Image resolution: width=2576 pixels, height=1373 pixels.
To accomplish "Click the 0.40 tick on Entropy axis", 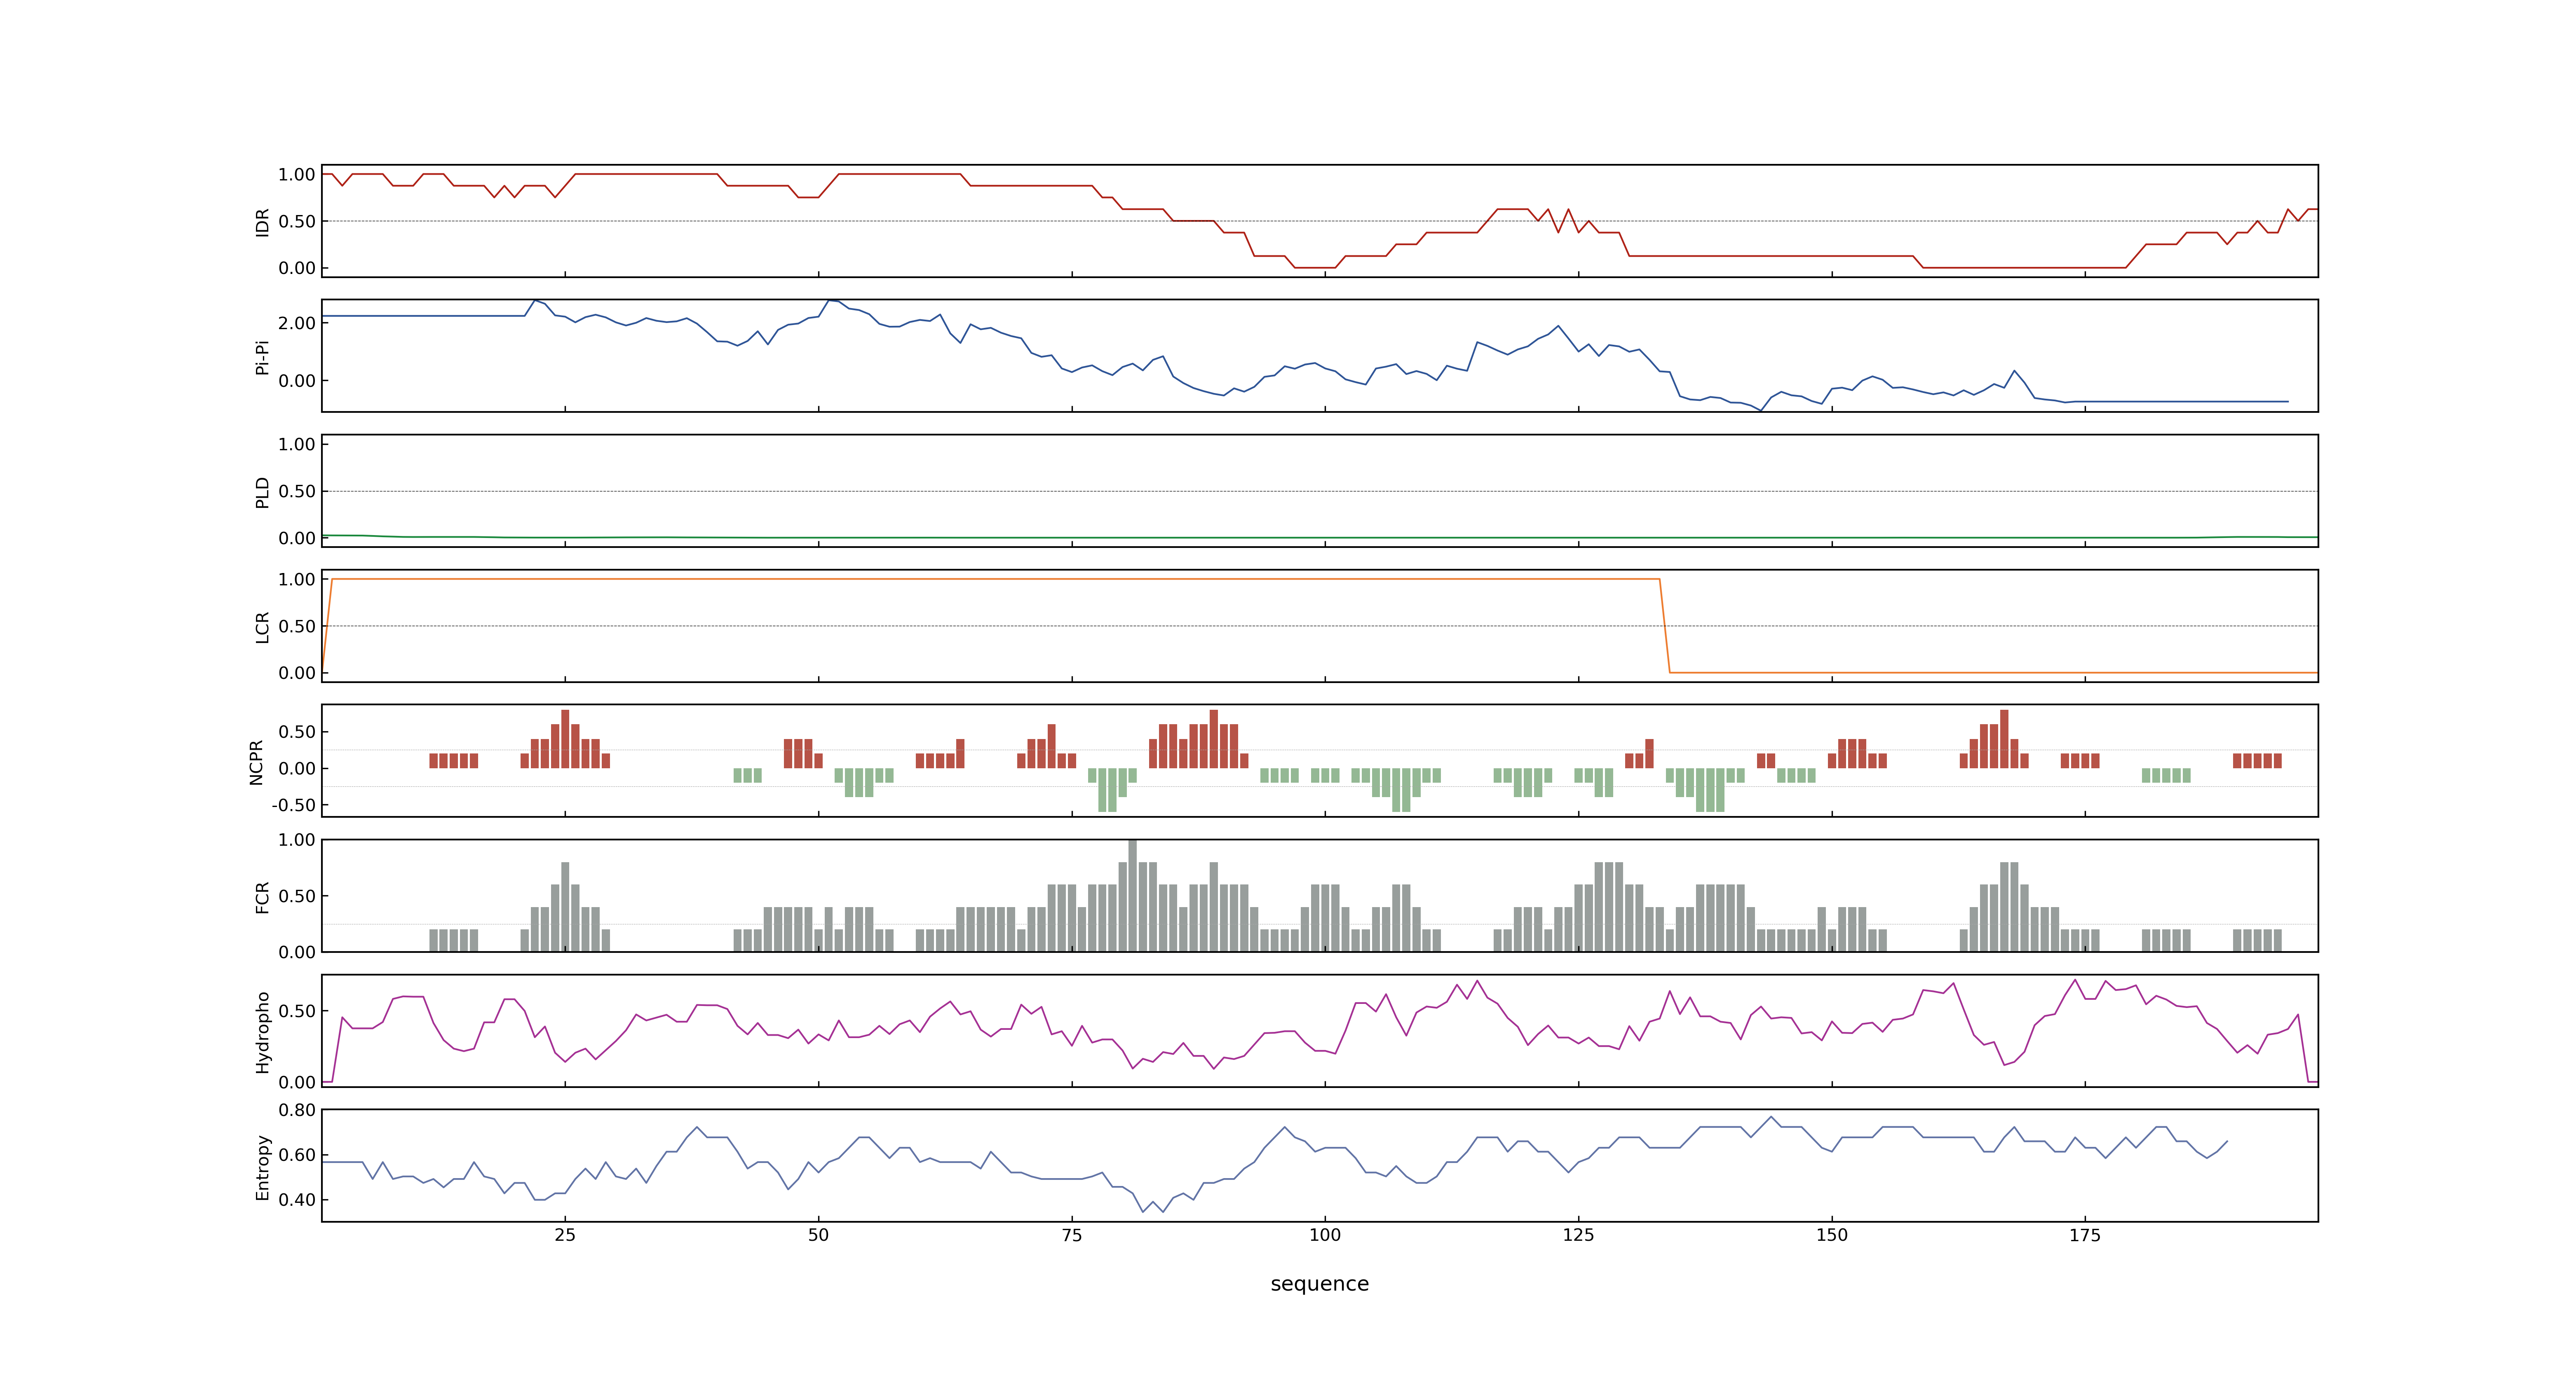I will pyautogui.click(x=297, y=1200).
